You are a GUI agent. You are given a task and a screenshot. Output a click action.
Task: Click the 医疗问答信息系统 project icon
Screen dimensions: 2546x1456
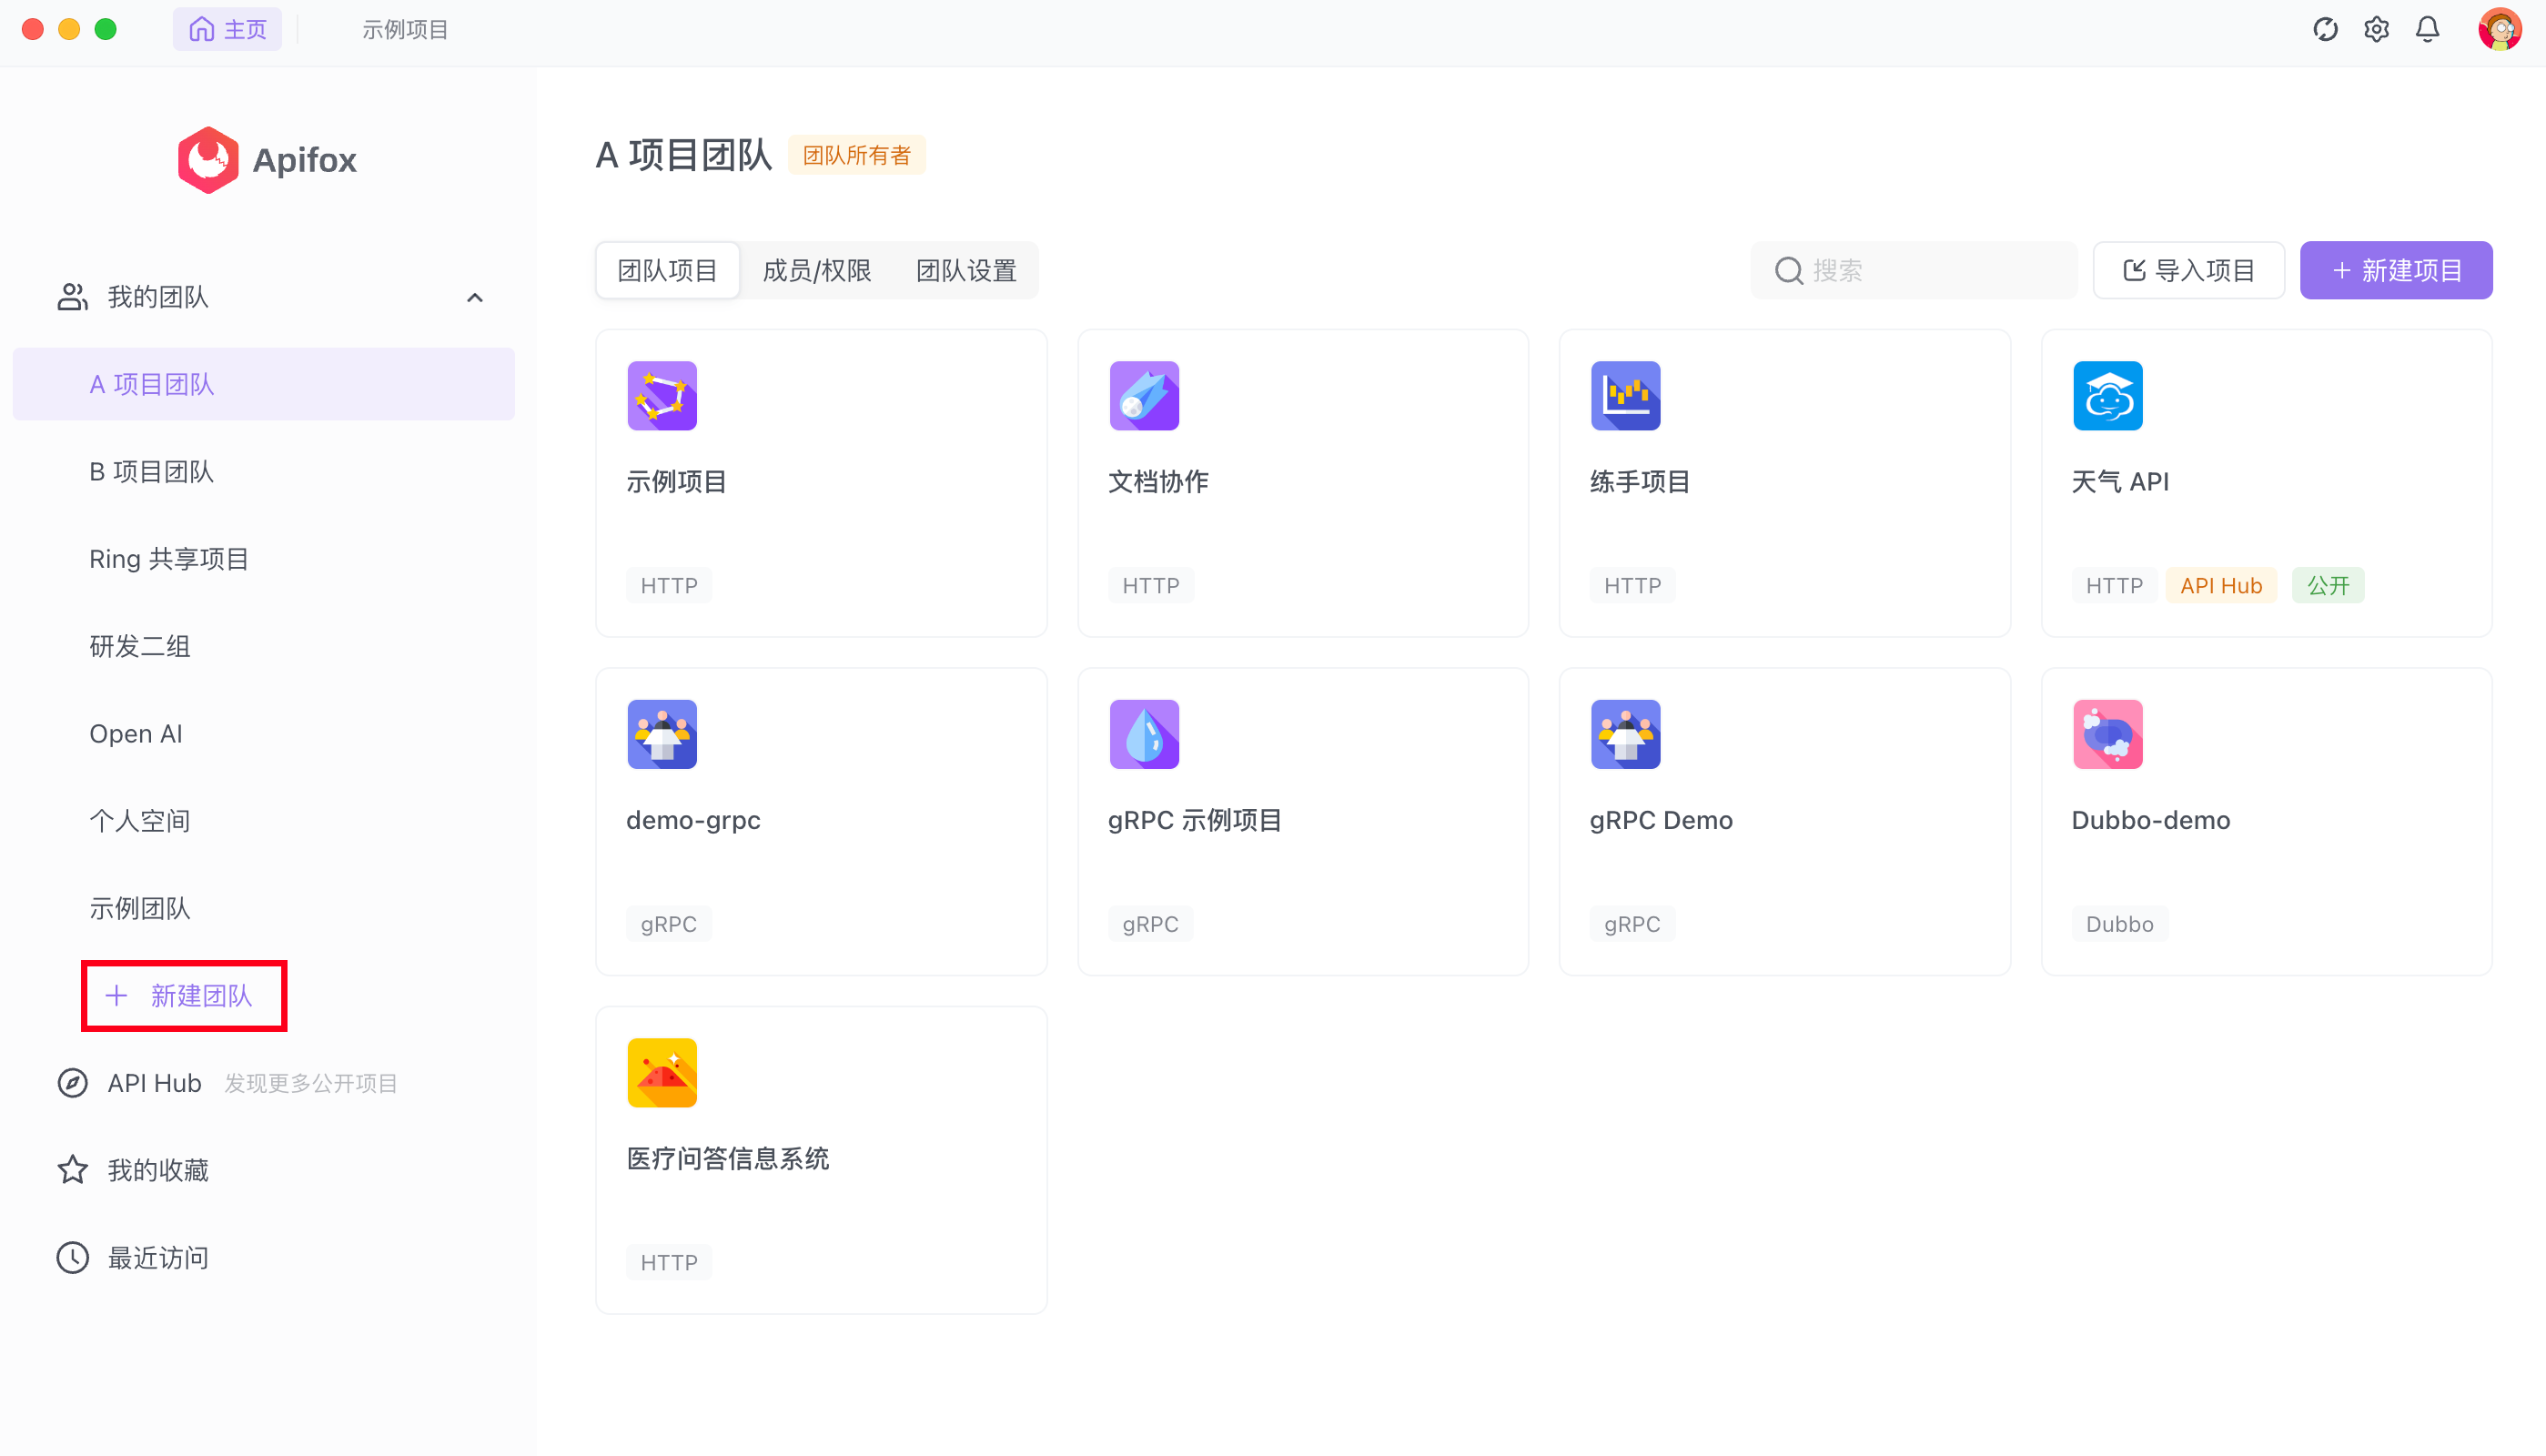662,1073
